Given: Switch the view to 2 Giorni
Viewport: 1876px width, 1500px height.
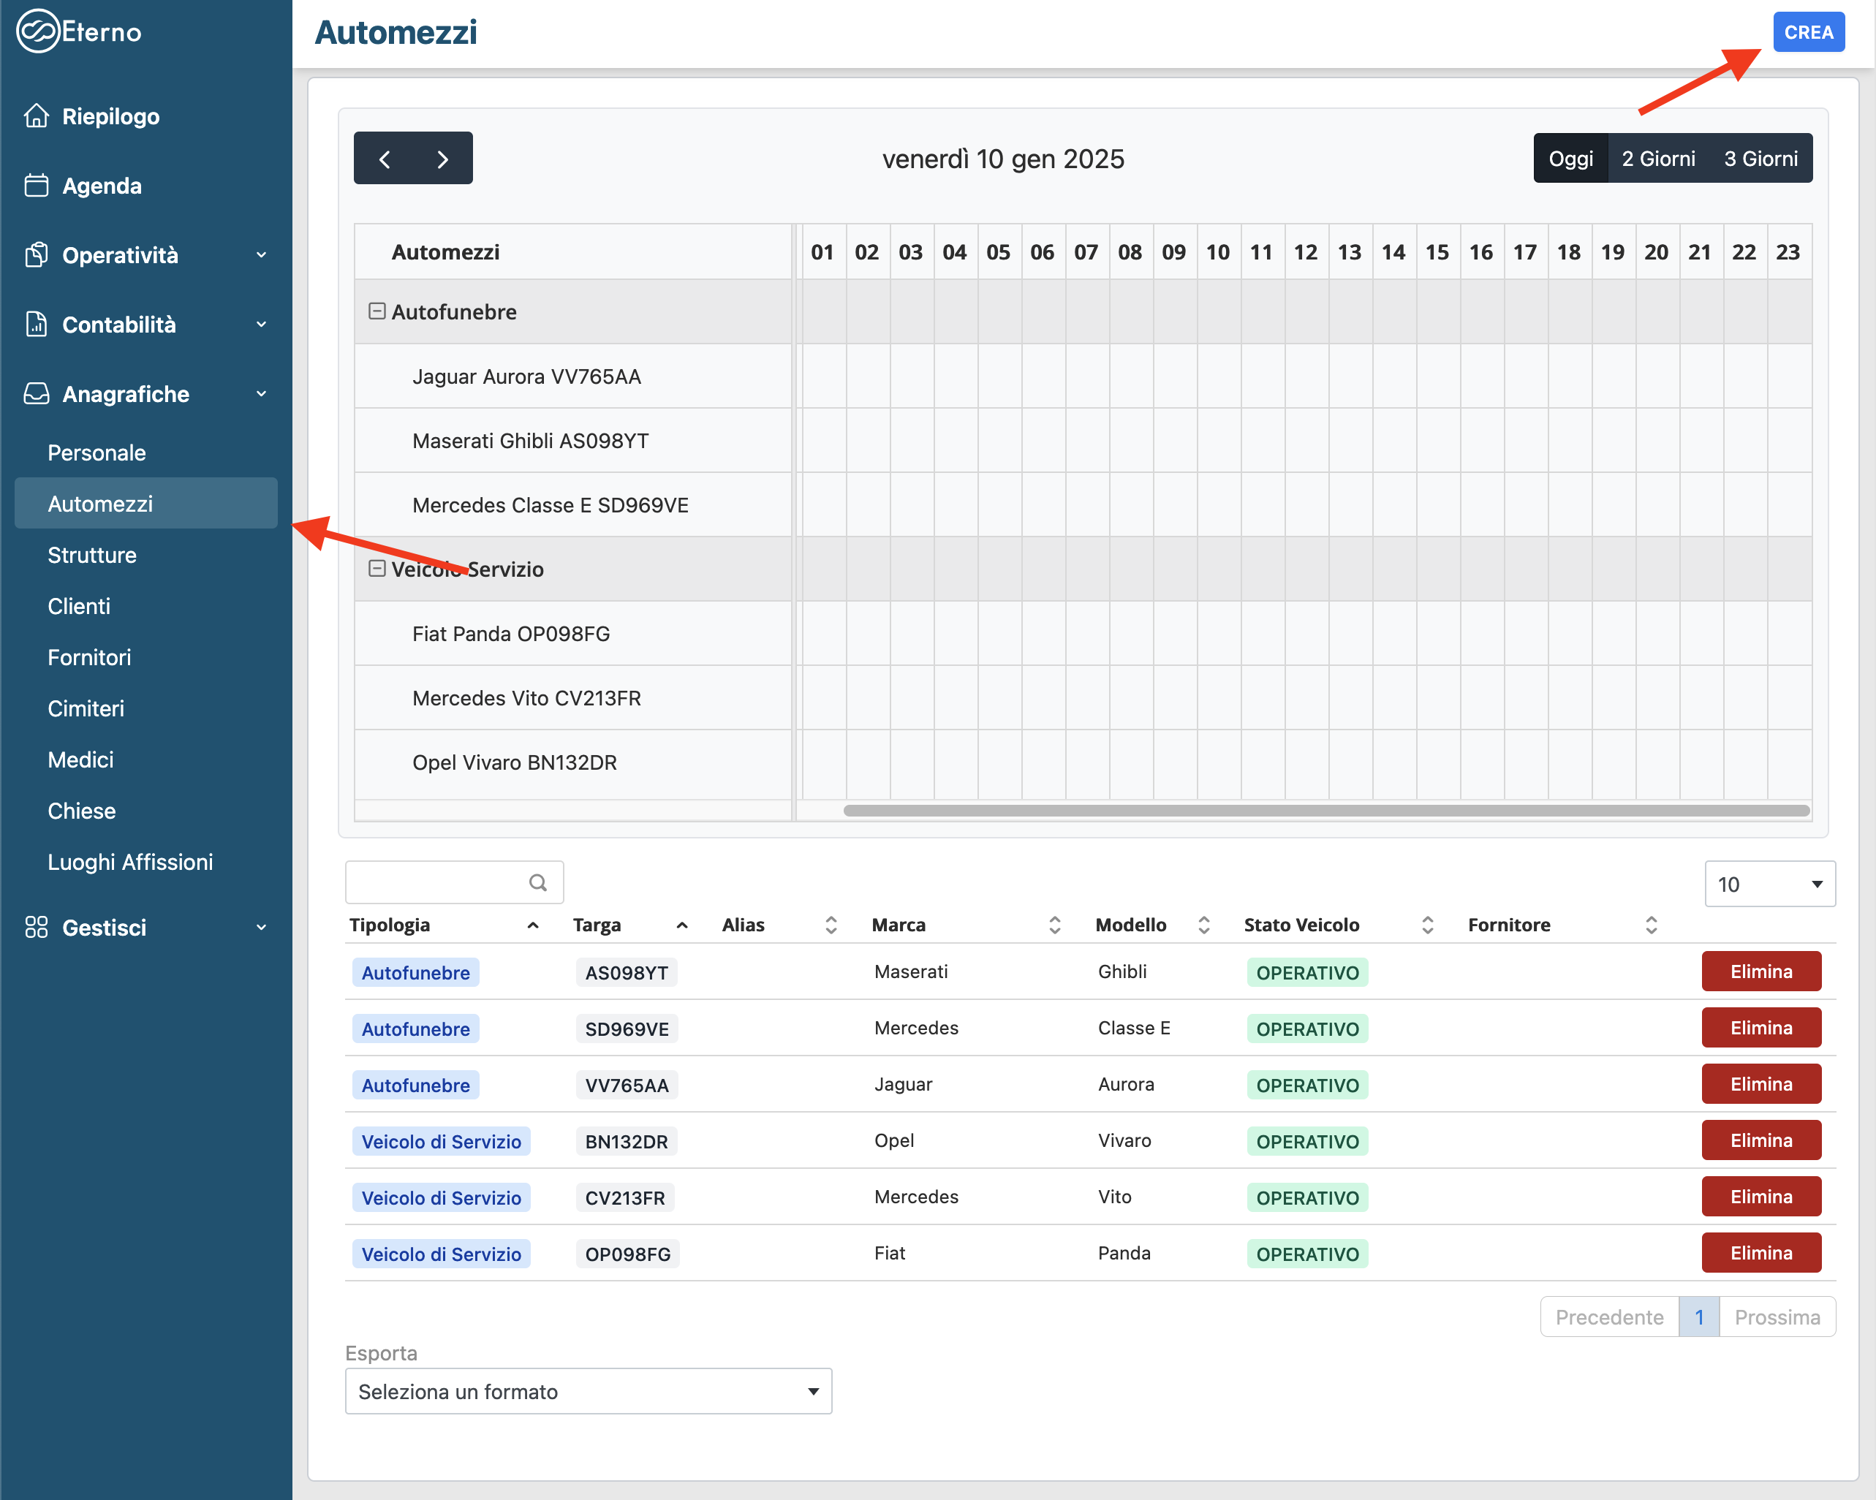Looking at the screenshot, I should 1657,159.
